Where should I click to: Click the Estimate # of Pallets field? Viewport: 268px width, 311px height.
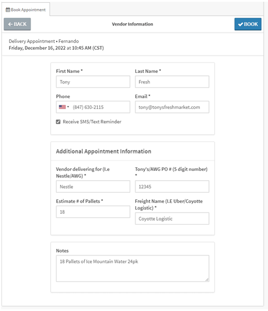click(93, 212)
